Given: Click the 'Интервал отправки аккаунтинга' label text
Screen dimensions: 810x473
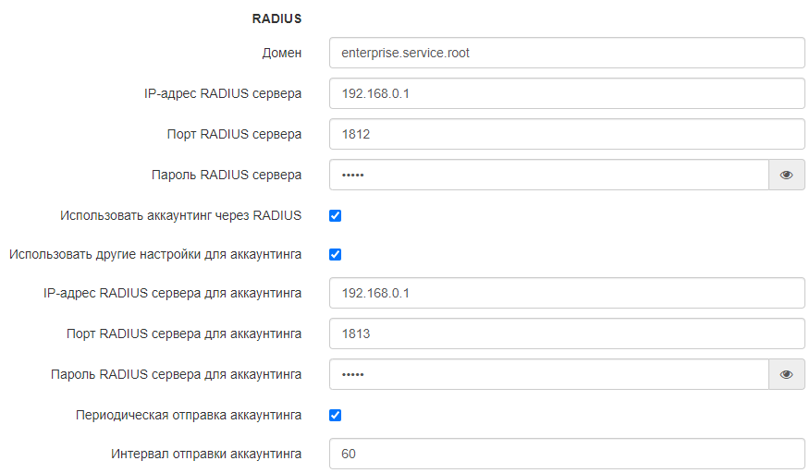Looking at the screenshot, I should tap(206, 454).
